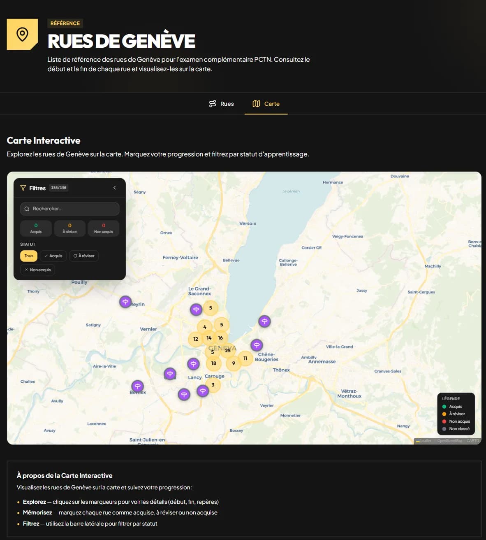Click the Acquis counter card showing 0
Image resolution: width=486 pixels, height=540 pixels.
(x=36, y=228)
